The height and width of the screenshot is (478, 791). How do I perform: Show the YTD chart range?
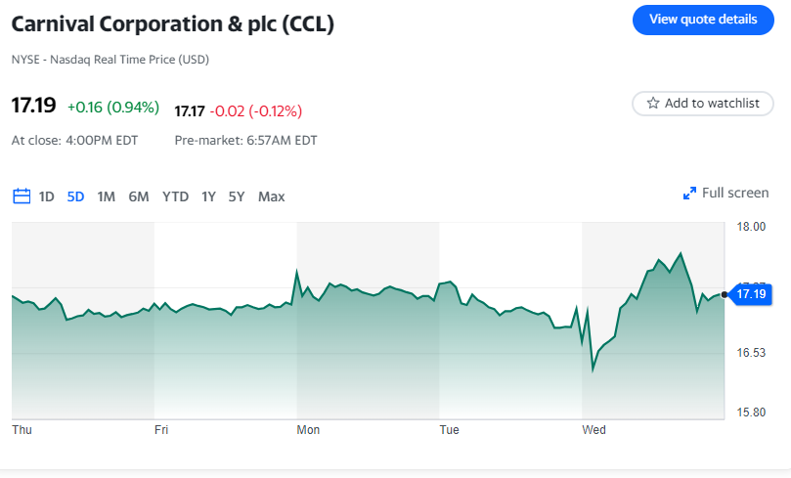pos(175,196)
